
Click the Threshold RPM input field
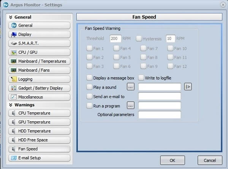tap(116, 39)
